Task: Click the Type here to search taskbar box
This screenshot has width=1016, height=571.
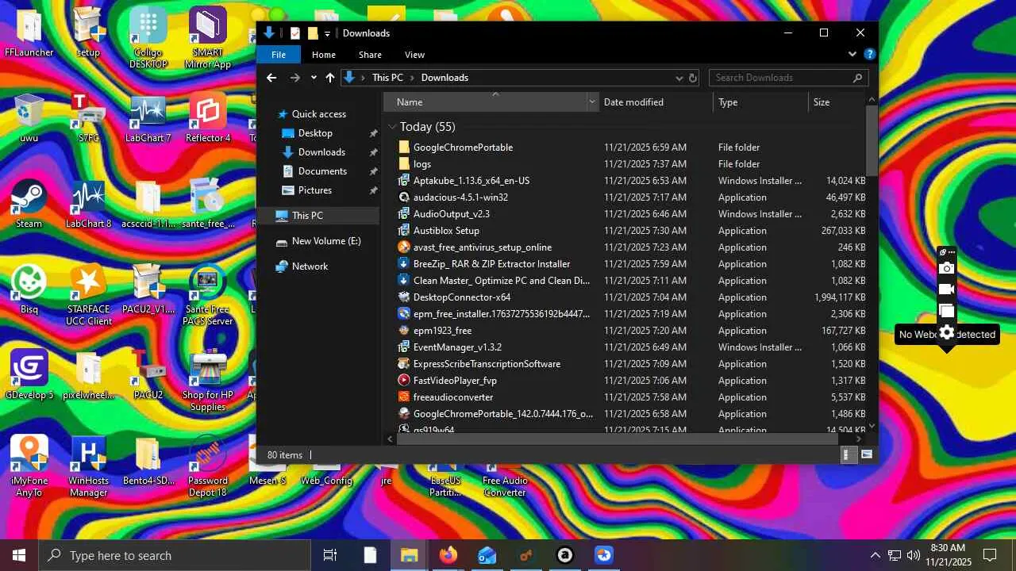Action: click(173, 555)
